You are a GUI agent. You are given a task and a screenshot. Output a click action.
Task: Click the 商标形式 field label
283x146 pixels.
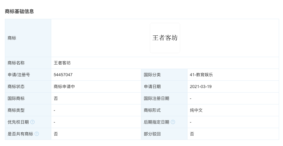coord(152,110)
